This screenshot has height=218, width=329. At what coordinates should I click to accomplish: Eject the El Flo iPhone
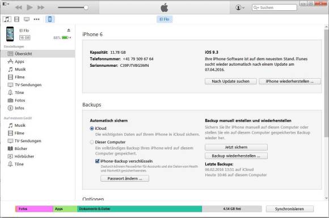pos(69,31)
